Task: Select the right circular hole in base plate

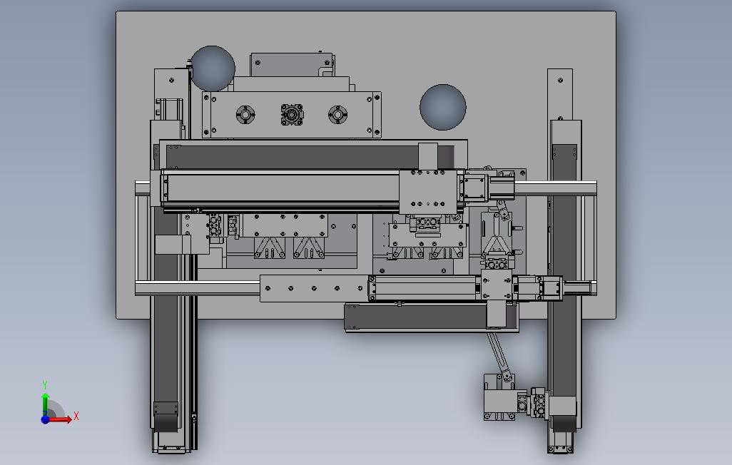Action: coord(442,107)
